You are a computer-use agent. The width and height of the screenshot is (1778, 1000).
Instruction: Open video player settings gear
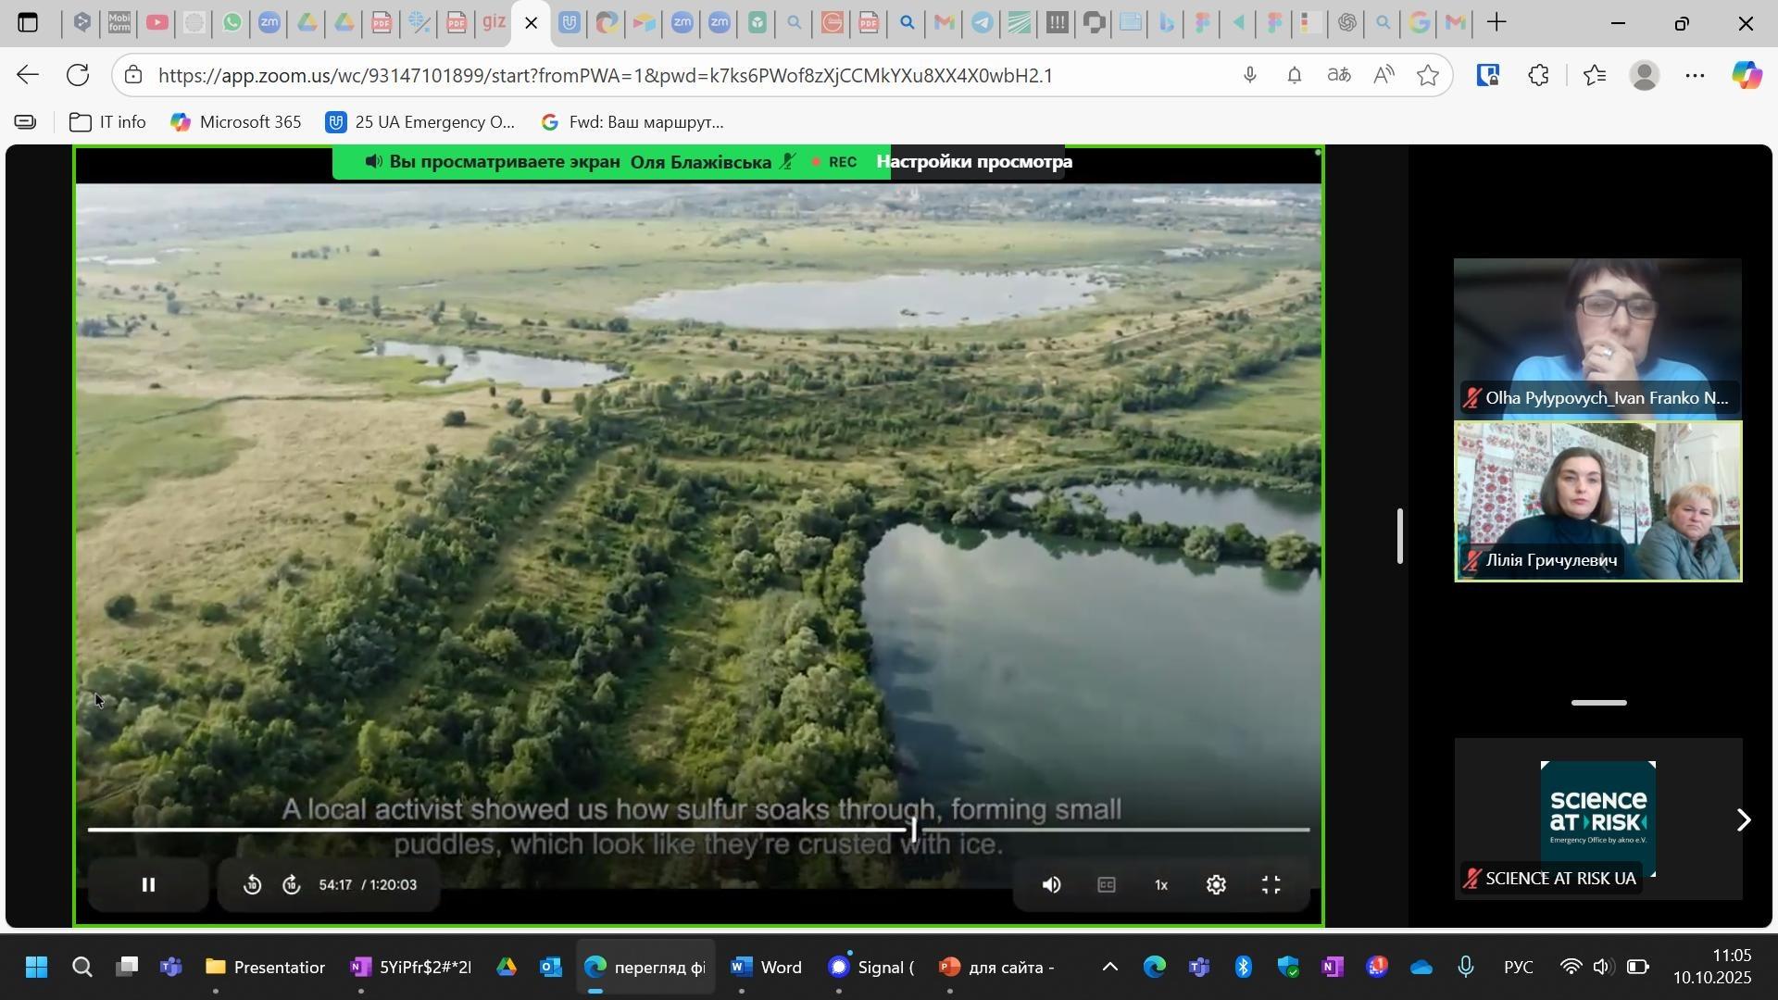pyautogui.click(x=1216, y=885)
